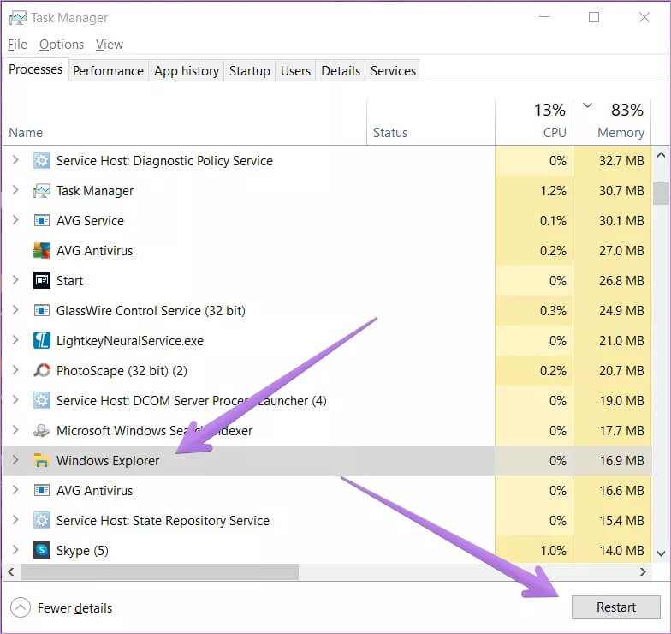Click the "32.7 MB" memory value
Viewport: 671px width, 634px height.
point(621,161)
